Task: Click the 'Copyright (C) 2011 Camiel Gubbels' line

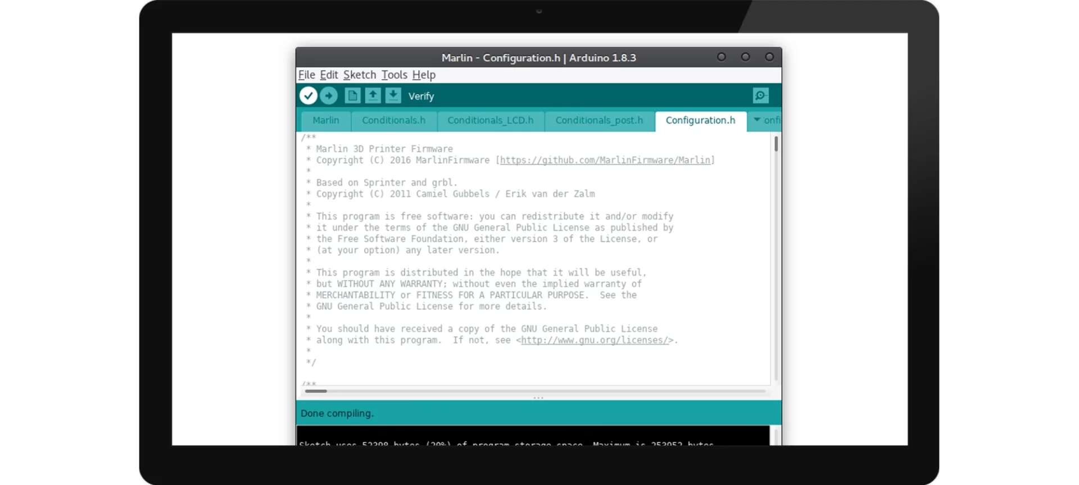Action: [455, 194]
